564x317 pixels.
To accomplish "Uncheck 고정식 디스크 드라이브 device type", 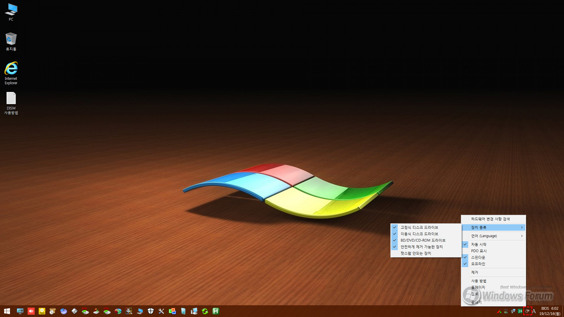I will point(426,227).
